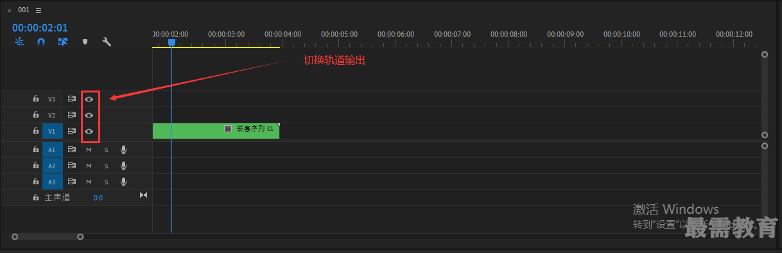
Task: Solo track A3
Action: (x=107, y=182)
